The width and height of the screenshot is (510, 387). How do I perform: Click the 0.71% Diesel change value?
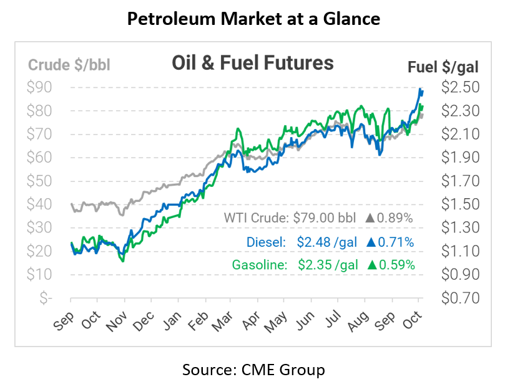[x=396, y=242]
